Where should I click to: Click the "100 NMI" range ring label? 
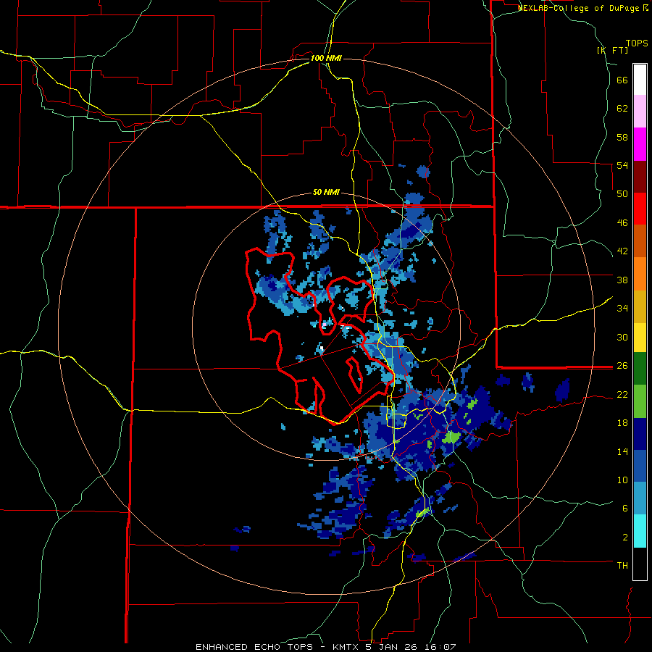(x=326, y=58)
